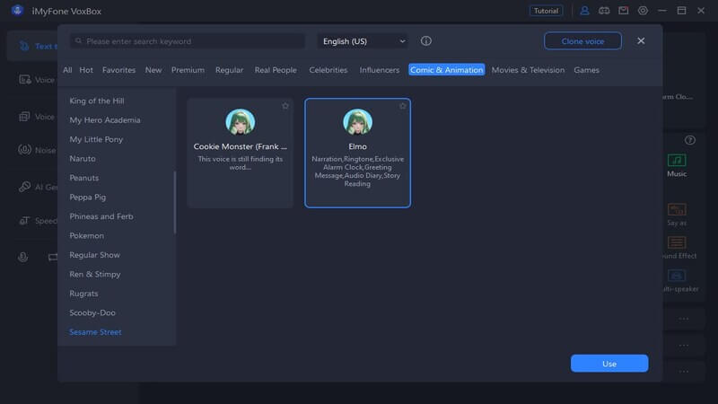Favorite the Cookie Monster voice star
This screenshot has width=718, height=404.
click(x=285, y=106)
